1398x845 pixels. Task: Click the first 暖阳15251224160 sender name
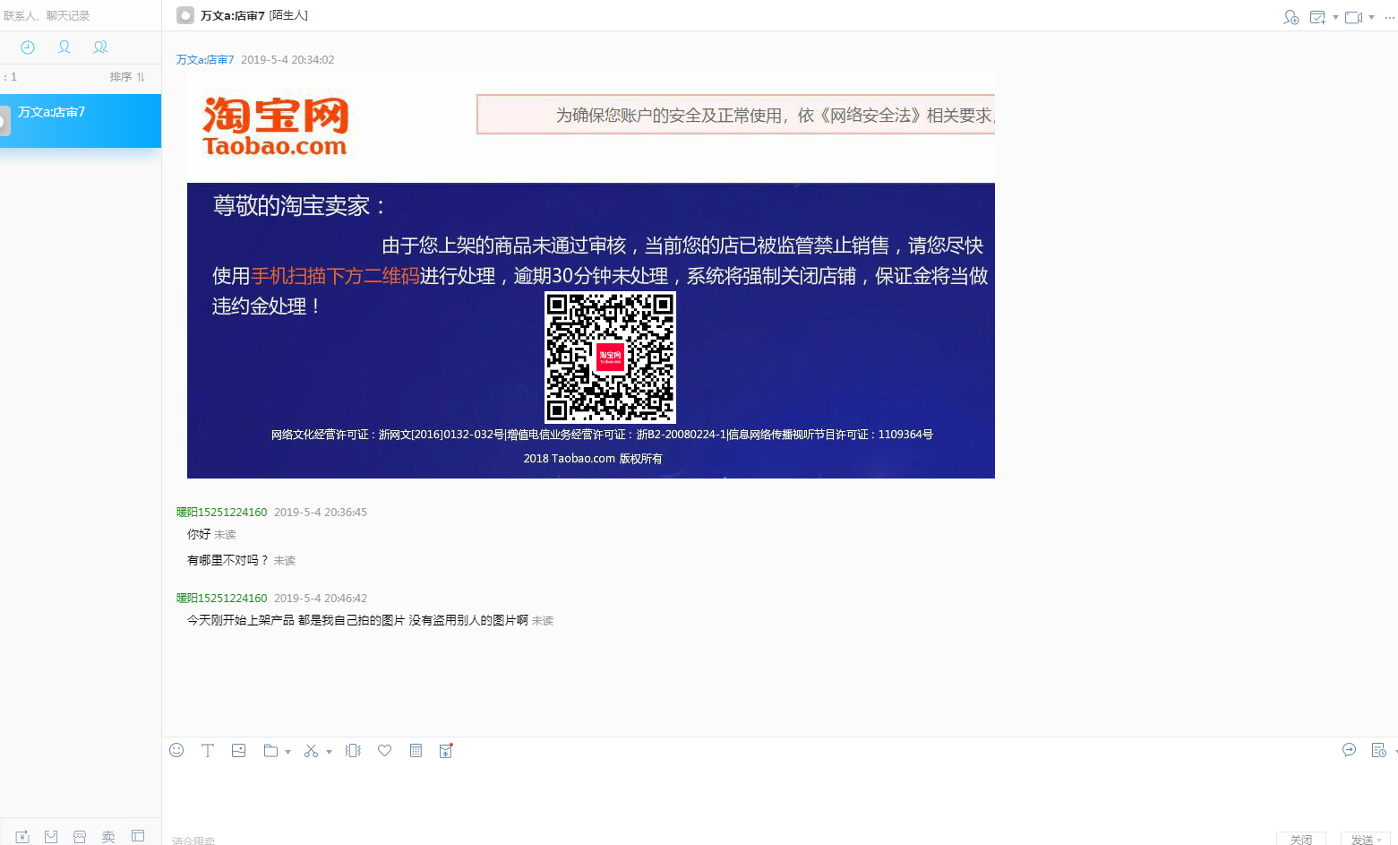coord(222,513)
